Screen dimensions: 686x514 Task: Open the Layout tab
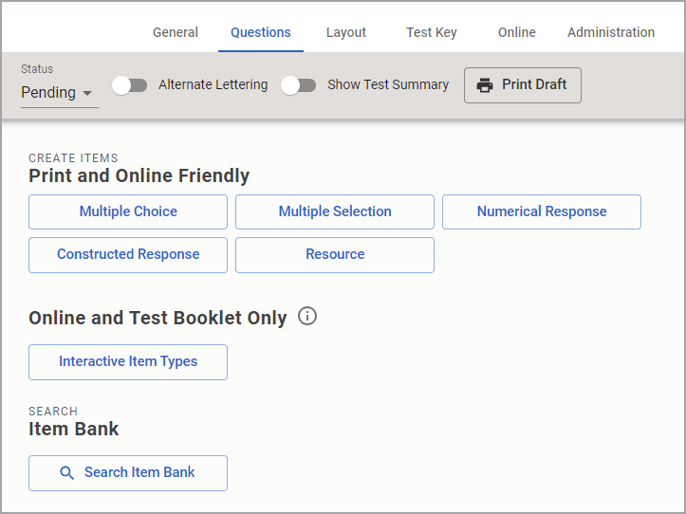tap(346, 32)
